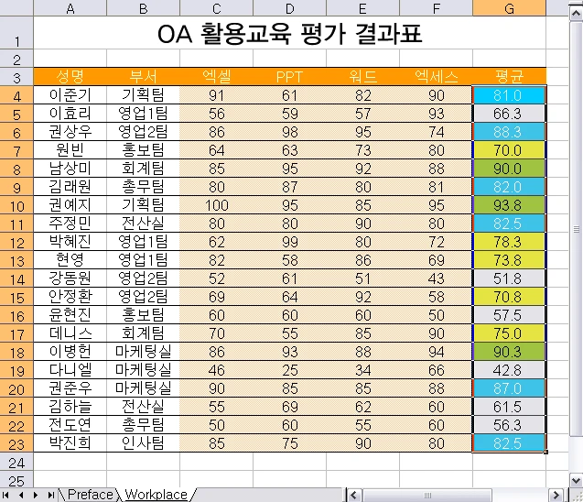Select the name cell '남상미'
The image size is (583, 502).
[70, 169]
